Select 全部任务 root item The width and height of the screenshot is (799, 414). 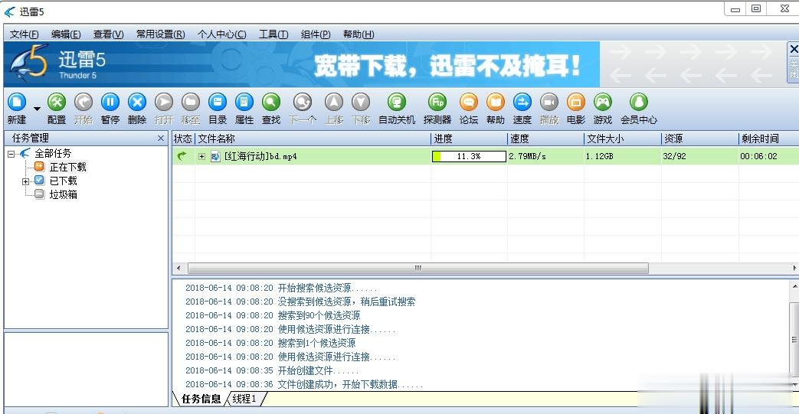pos(53,153)
